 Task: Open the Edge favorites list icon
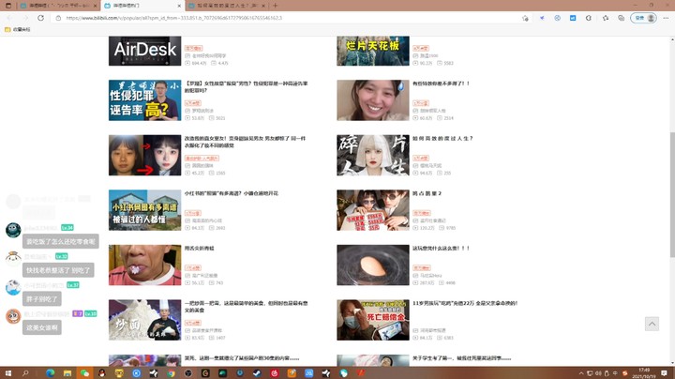tap(606, 18)
